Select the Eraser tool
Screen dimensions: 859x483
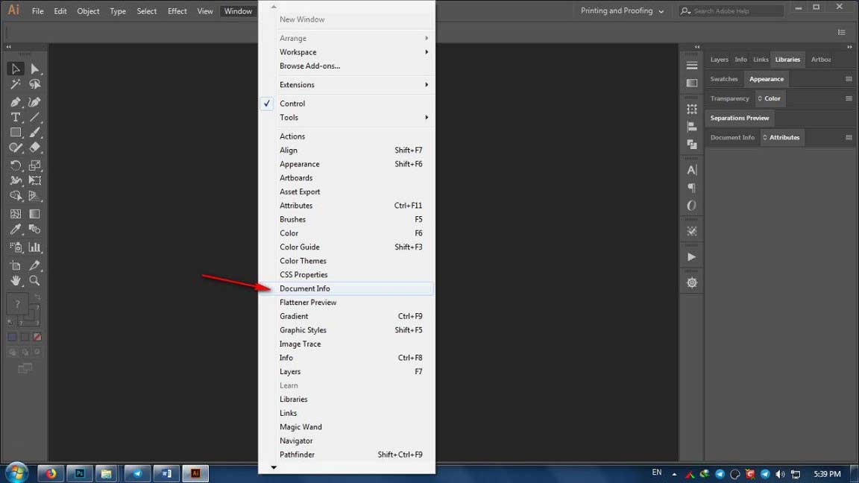[34, 148]
